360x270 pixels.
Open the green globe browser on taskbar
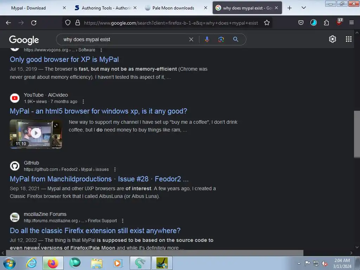(75, 263)
